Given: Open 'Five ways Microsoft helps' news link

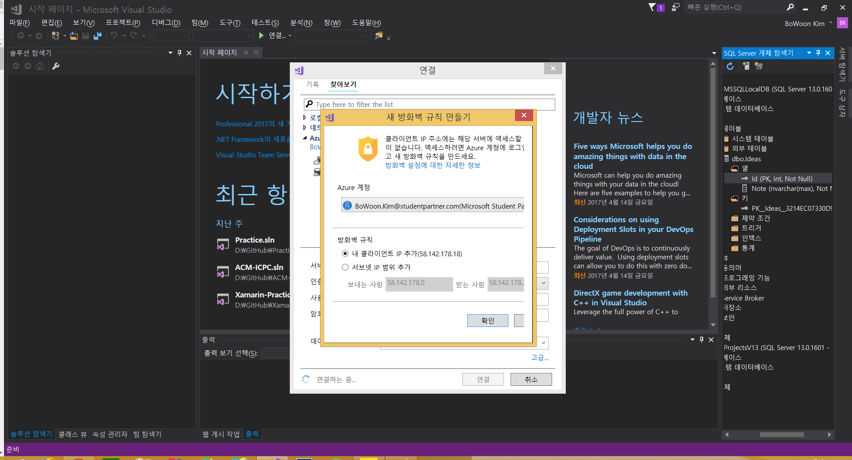Looking at the screenshot, I should click(x=632, y=156).
